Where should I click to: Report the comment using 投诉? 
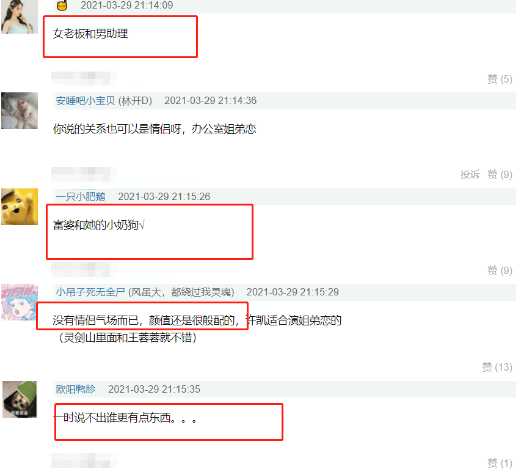(x=470, y=174)
